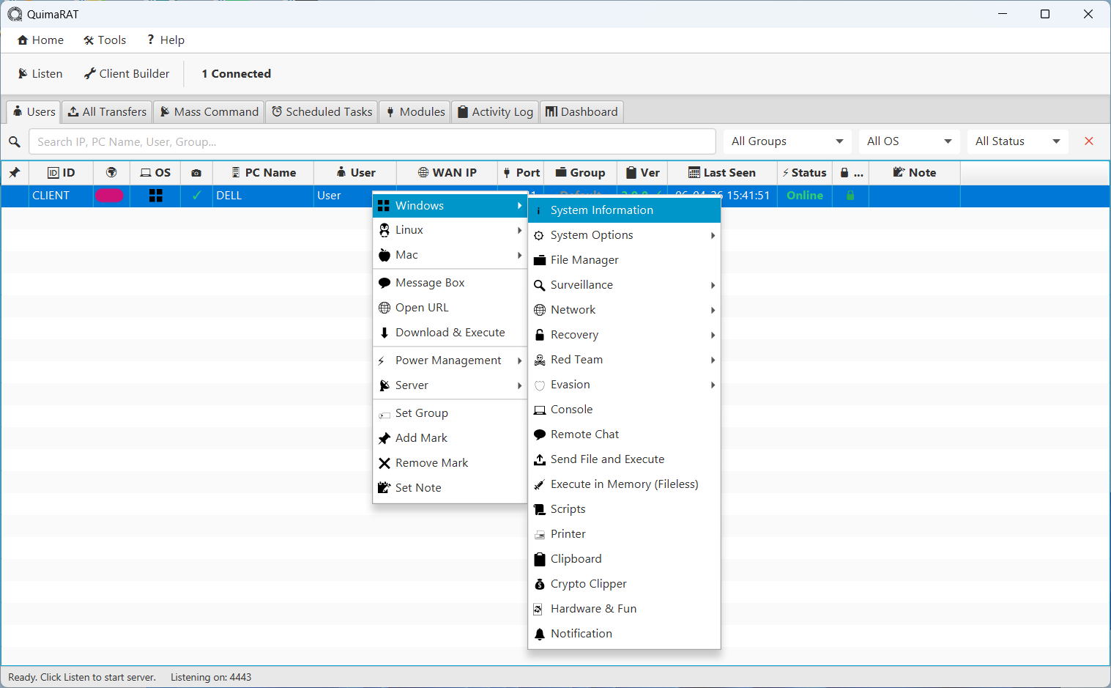Open the Tools menu
This screenshot has height=688, width=1111.
pos(105,40)
